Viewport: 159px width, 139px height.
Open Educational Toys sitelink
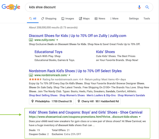point(48,52)
